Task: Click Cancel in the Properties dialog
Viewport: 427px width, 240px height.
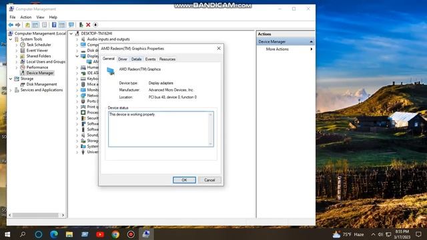Action: pyautogui.click(x=209, y=180)
